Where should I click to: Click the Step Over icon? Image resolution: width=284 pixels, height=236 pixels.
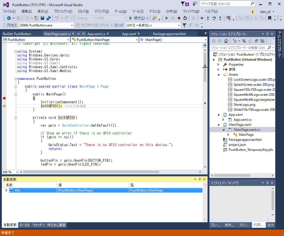[214, 18]
